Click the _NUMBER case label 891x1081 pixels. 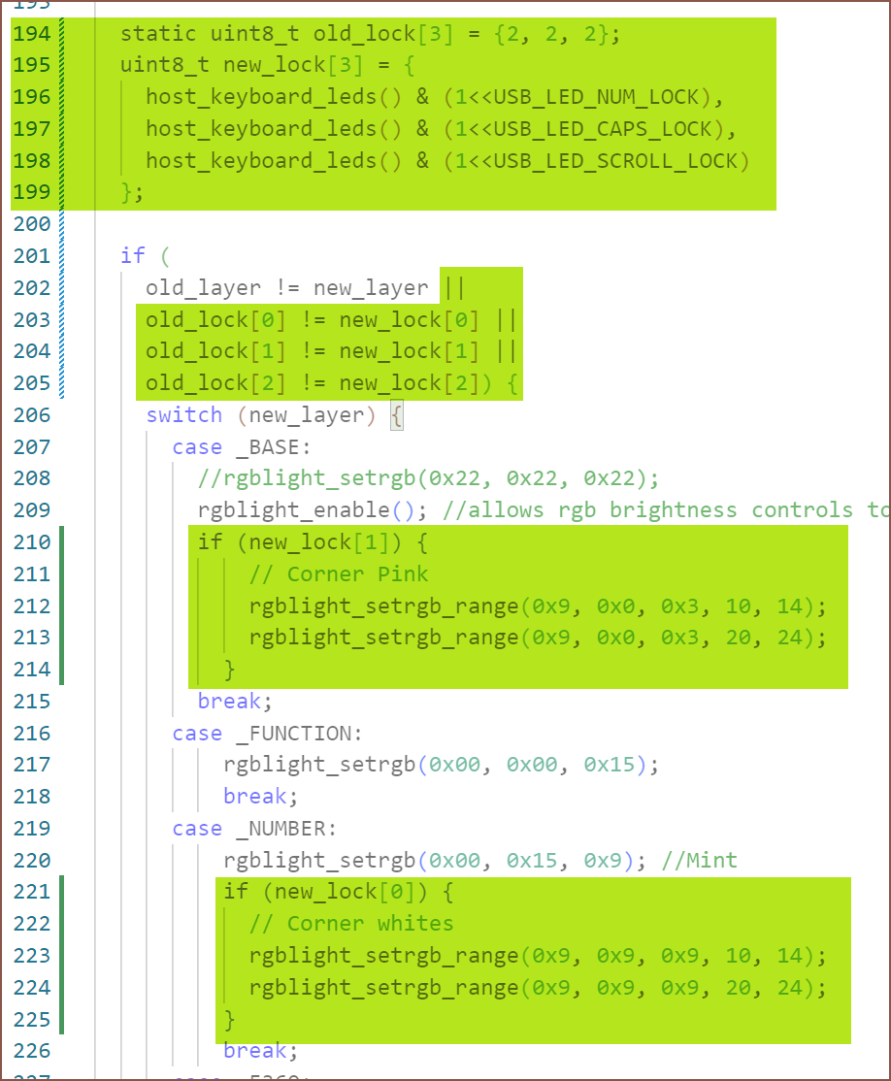tap(287, 829)
